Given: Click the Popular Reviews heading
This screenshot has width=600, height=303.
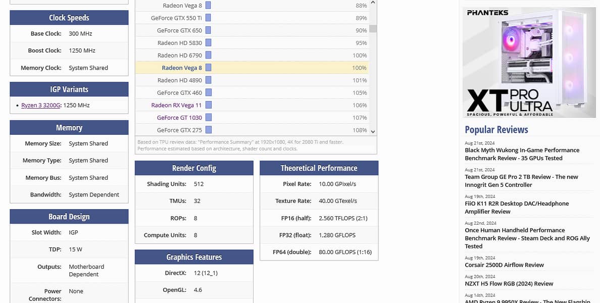Looking at the screenshot, I should coord(496,130).
